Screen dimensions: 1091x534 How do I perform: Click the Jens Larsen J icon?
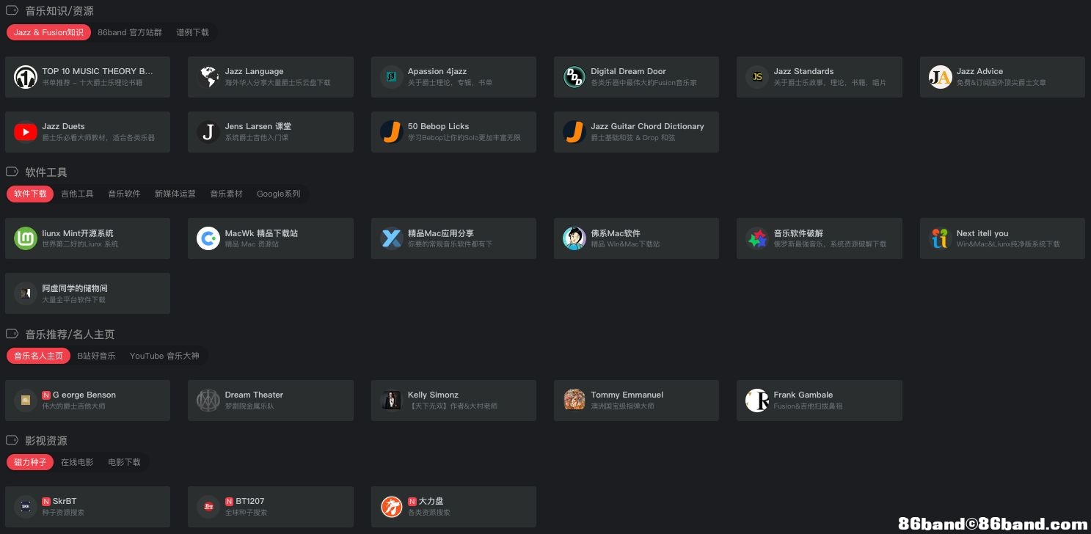pos(208,132)
